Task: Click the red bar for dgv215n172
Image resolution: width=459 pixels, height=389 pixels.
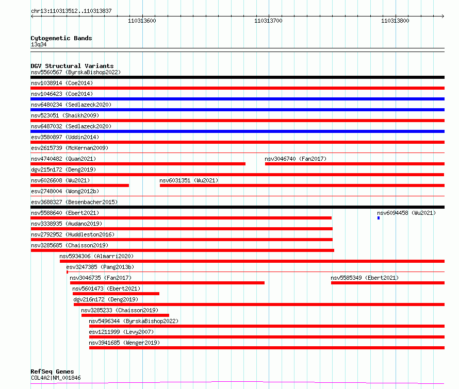Action: (237, 175)
